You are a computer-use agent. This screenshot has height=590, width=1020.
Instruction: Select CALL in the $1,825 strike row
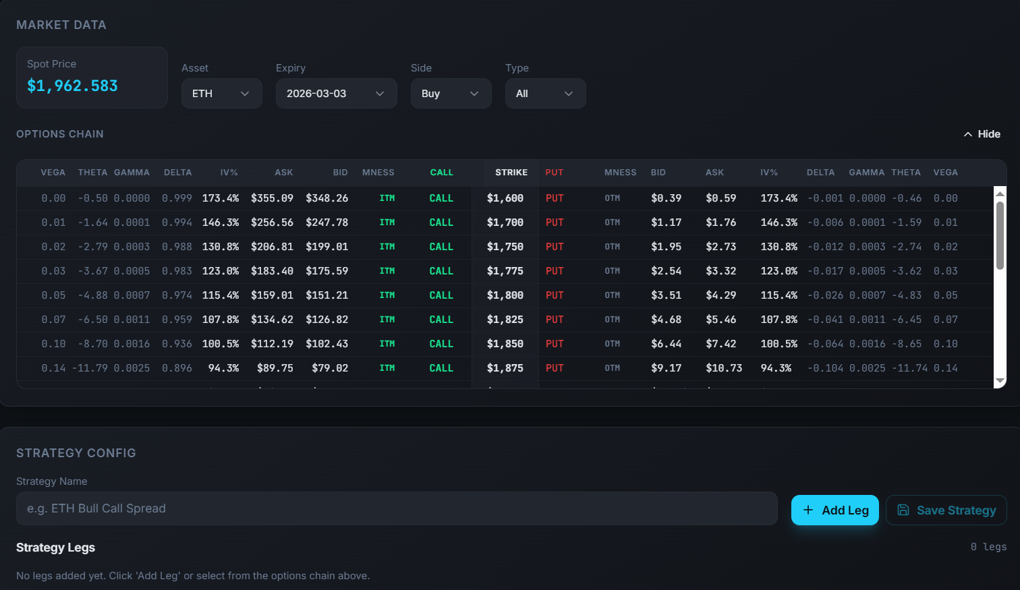(x=441, y=320)
